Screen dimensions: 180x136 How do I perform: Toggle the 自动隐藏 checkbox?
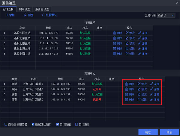click(x=58, y=124)
